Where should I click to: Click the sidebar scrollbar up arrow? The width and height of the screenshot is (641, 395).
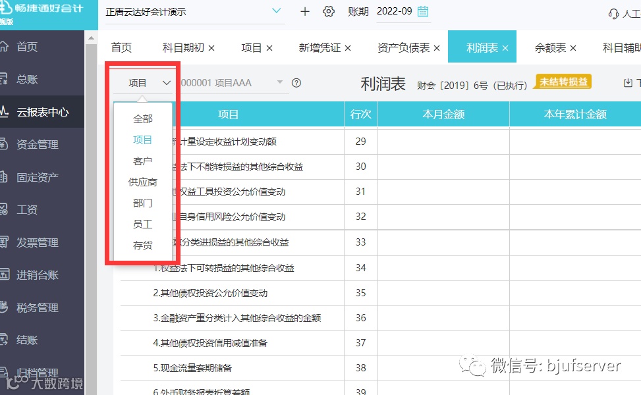pos(91,38)
